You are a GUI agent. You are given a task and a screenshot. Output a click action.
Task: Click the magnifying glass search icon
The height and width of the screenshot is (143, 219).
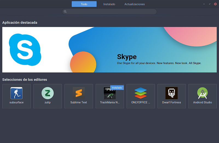click(65, 11)
